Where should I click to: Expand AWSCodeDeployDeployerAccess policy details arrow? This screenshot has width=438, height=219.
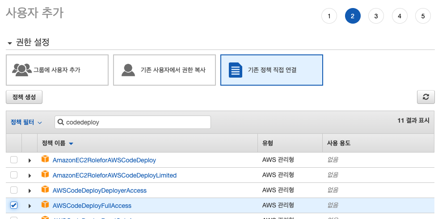click(29, 191)
